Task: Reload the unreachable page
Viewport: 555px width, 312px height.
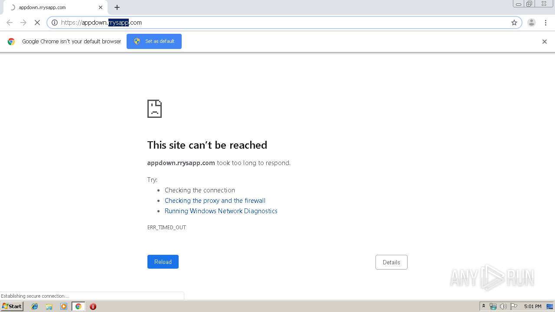Action: pyautogui.click(x=163, y=262)
